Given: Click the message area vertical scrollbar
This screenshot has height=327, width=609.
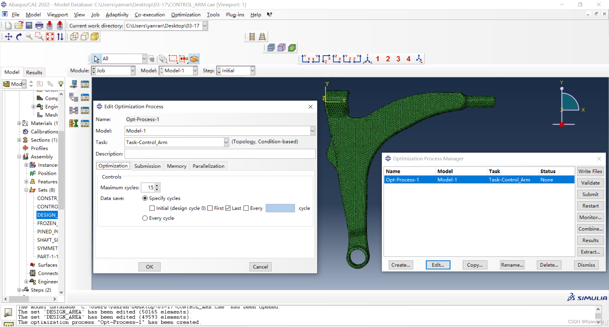Looking at the screenshot, I should point(598,315).
